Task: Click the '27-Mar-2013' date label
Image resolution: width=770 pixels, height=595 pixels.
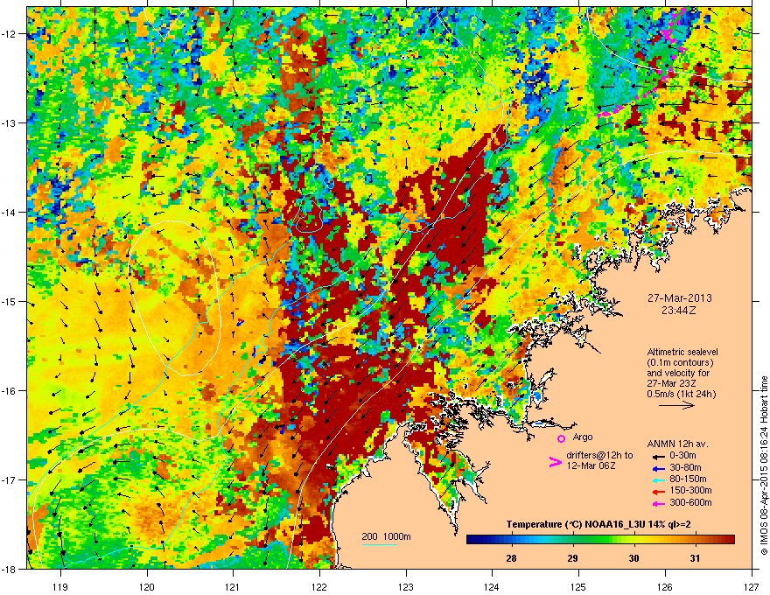Action: click(679, 298)
